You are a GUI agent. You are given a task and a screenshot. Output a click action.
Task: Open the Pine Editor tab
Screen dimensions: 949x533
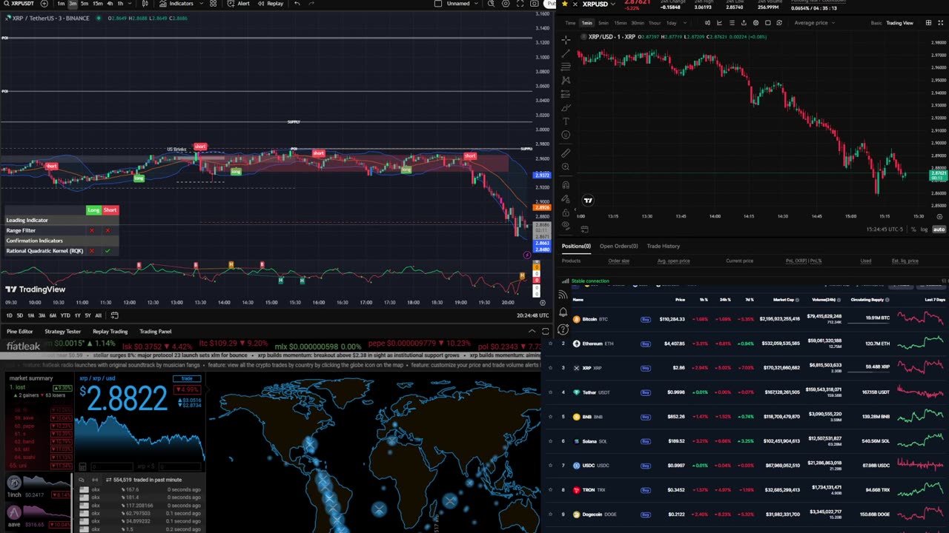(x=20, y=332)
